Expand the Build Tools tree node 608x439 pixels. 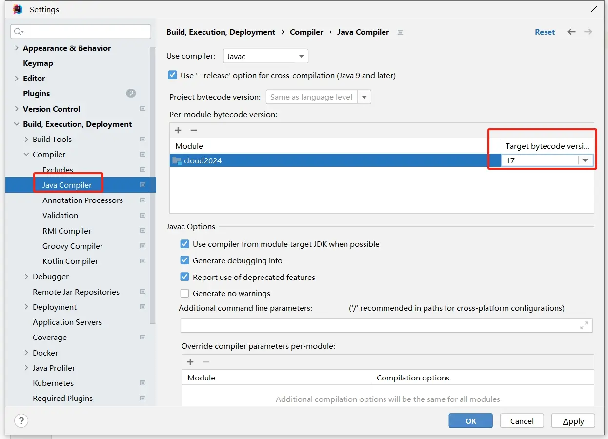tap(26, 140)
